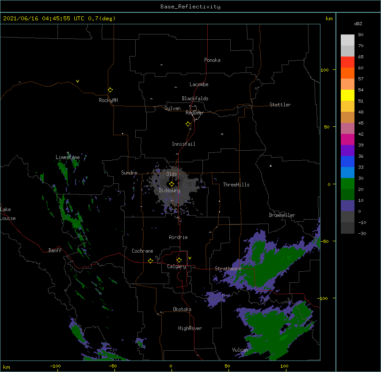The image size is (381, 372).
Task: Click the Strathmore city label
Action: pos(228,269)
